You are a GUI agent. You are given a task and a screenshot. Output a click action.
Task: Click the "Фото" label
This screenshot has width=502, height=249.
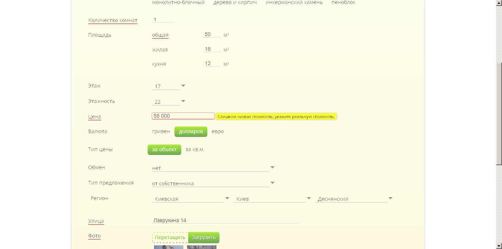pos(94,236)
